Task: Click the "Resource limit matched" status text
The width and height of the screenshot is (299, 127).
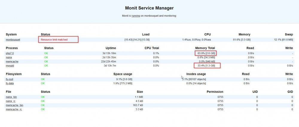Action: (54, 40)
